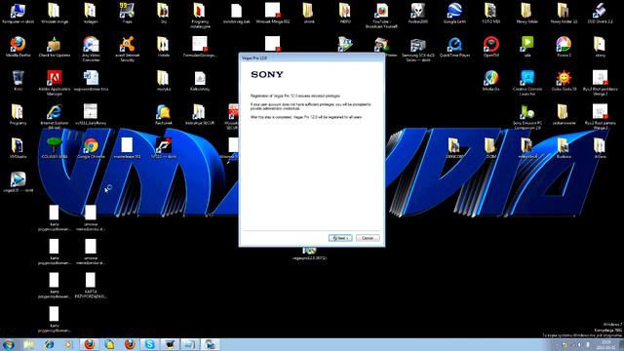Viewport: 624px width, 351px height.
Task: Open the Mozilla Firefox desktop shortcut
Action: point(18,47)
